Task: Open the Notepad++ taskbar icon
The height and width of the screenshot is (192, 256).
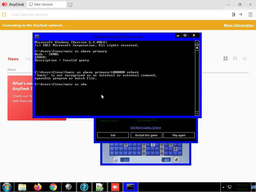Action: click(x=99, y=187)
